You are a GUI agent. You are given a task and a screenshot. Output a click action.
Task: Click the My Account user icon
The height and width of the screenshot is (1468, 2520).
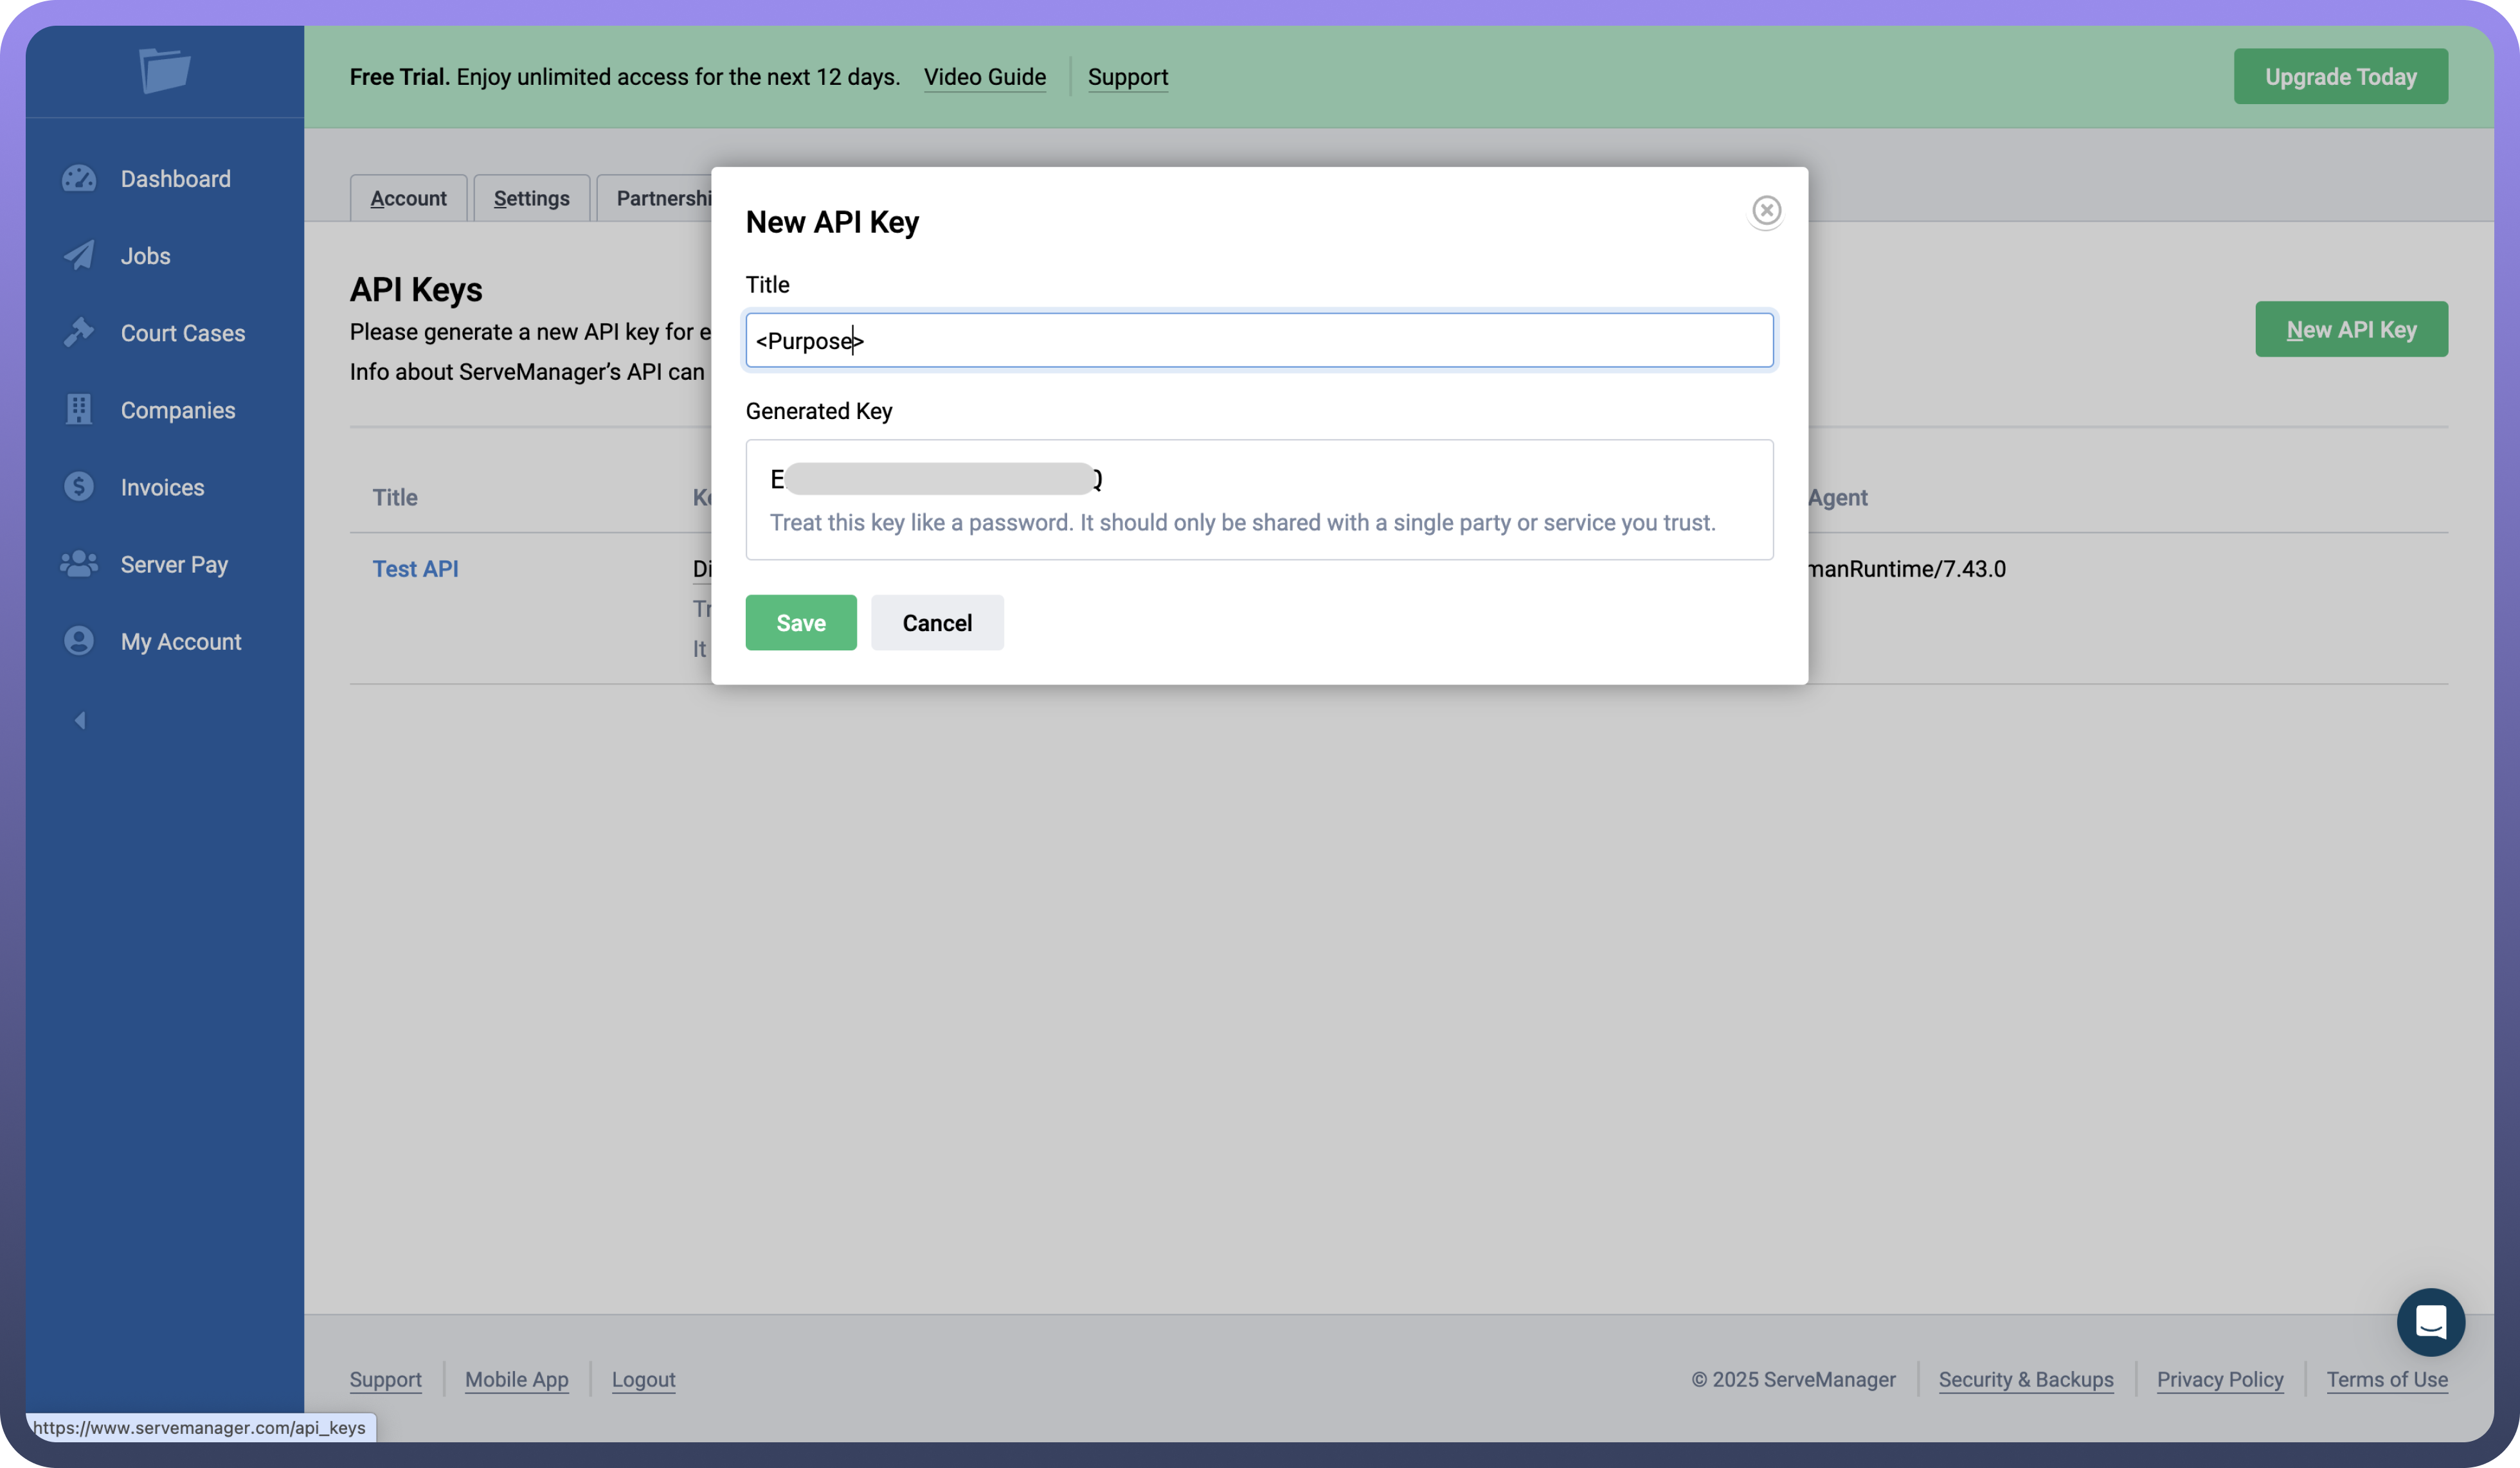click(x=79, y=641)
